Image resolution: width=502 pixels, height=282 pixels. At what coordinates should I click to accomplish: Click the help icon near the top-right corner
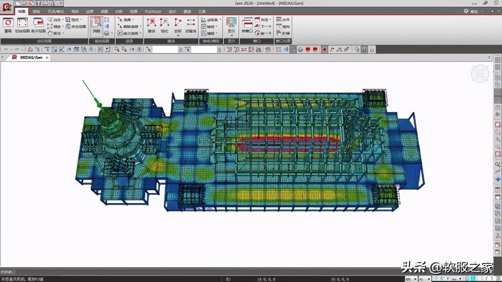(466, 11)
